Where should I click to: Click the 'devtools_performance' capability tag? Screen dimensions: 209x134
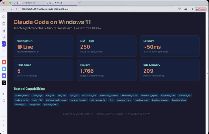click(x=56, y=100)
